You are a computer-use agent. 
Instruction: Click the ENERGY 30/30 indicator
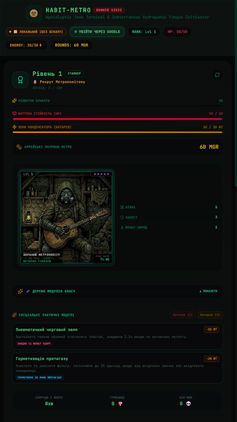[x=26, y=45]
